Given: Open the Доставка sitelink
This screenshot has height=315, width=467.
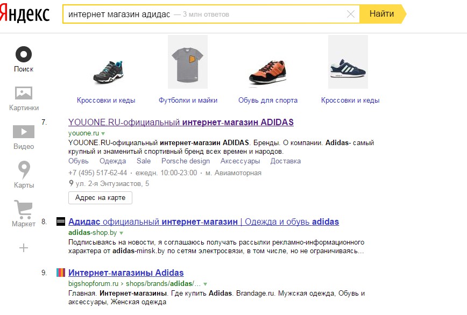Looking at the screenshot, I should [285, 161].
